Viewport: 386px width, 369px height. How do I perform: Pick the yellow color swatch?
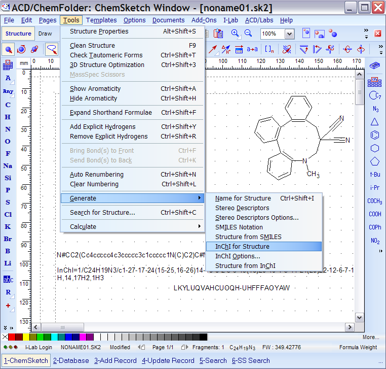pyautogui.click(x=26, y=337)
